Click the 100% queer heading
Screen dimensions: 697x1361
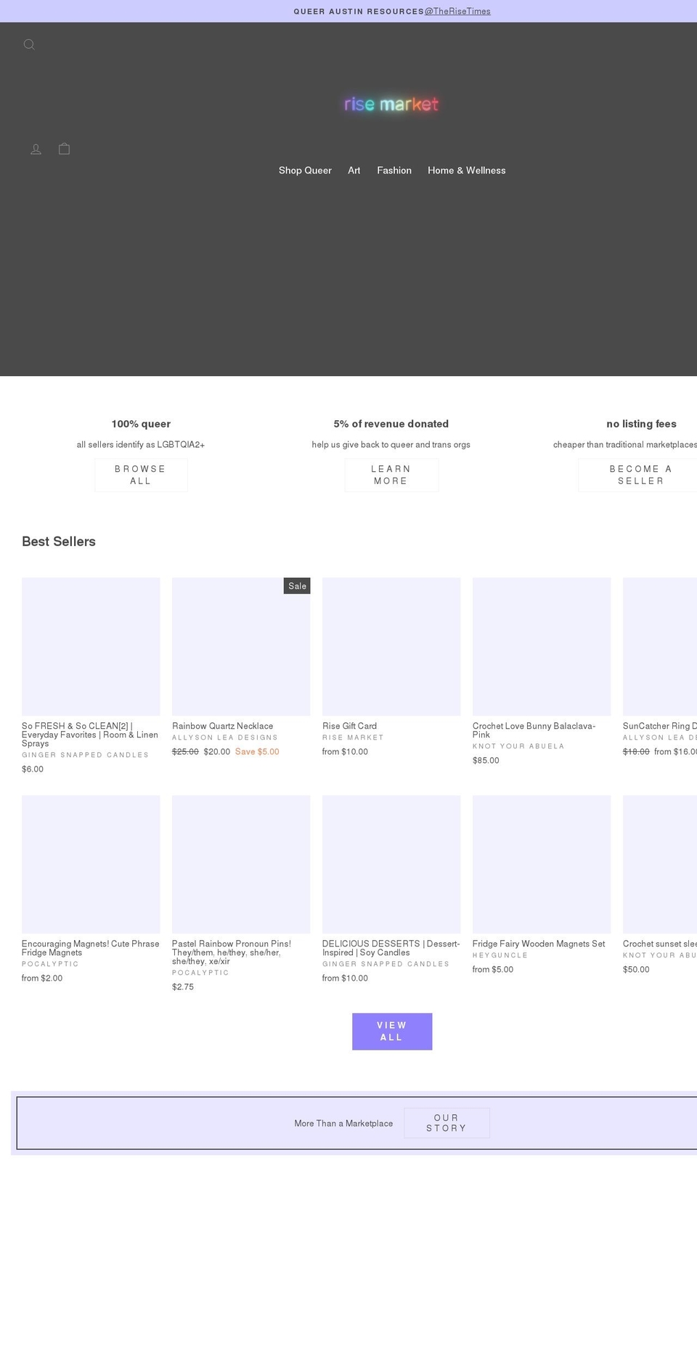click(x=141, y=424)
